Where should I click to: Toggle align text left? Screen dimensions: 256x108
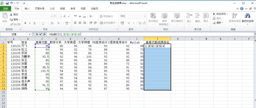point(75,23)
